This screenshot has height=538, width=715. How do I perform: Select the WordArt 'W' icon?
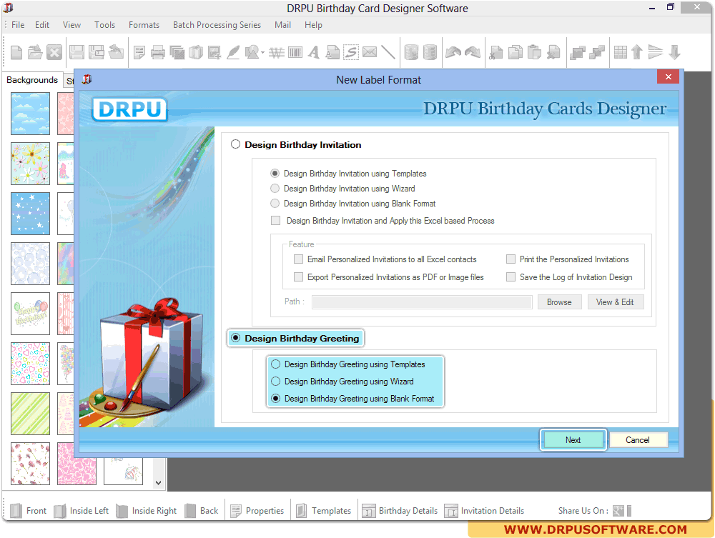pos(277,52)
